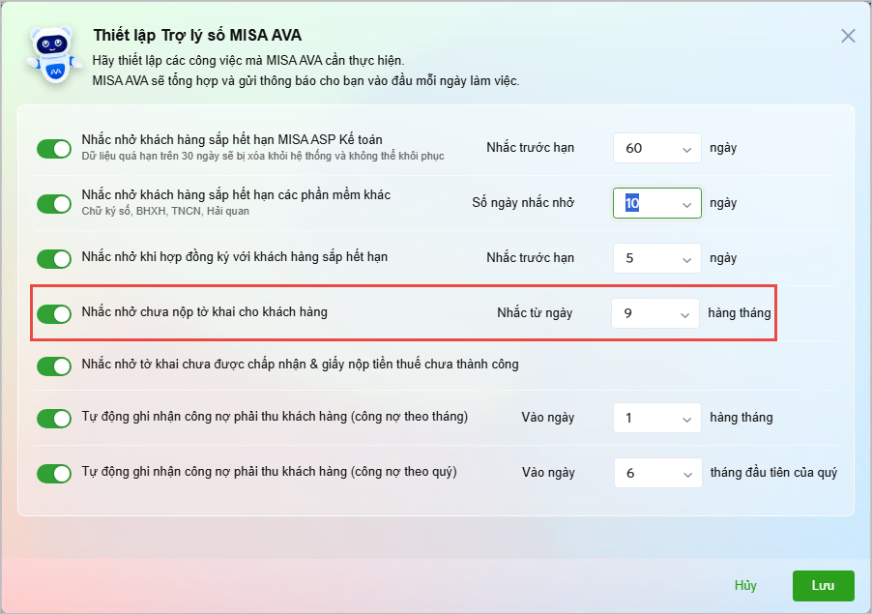The width and height of the screenshot is (872, 614).
Task: Click the Hủy cancel link
Action: (745, 586)
